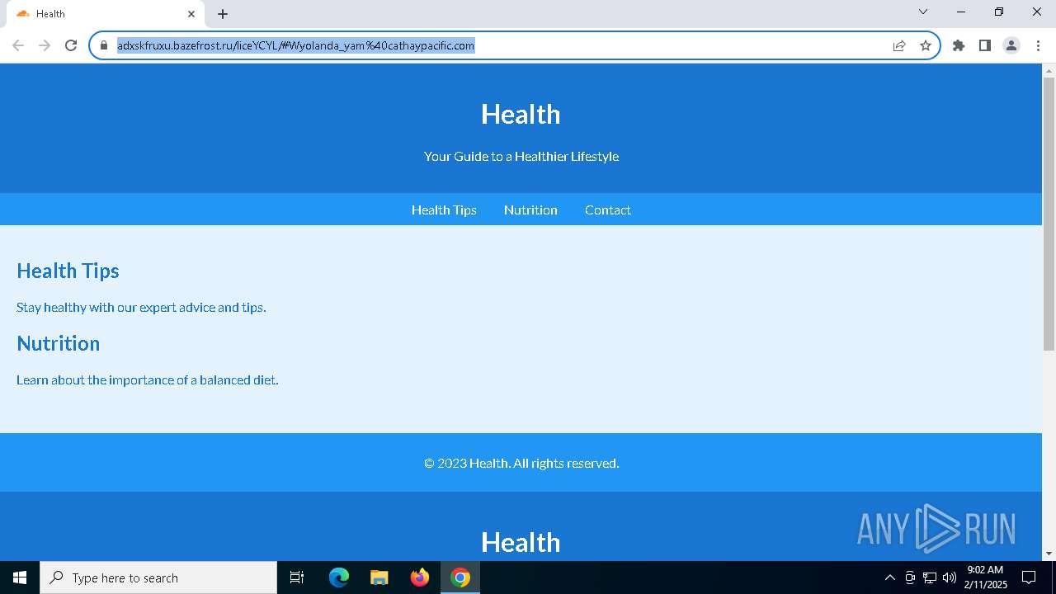Reload the current page
The image size is (1056, 594).
pyautogui.click(x=71, y=45)
